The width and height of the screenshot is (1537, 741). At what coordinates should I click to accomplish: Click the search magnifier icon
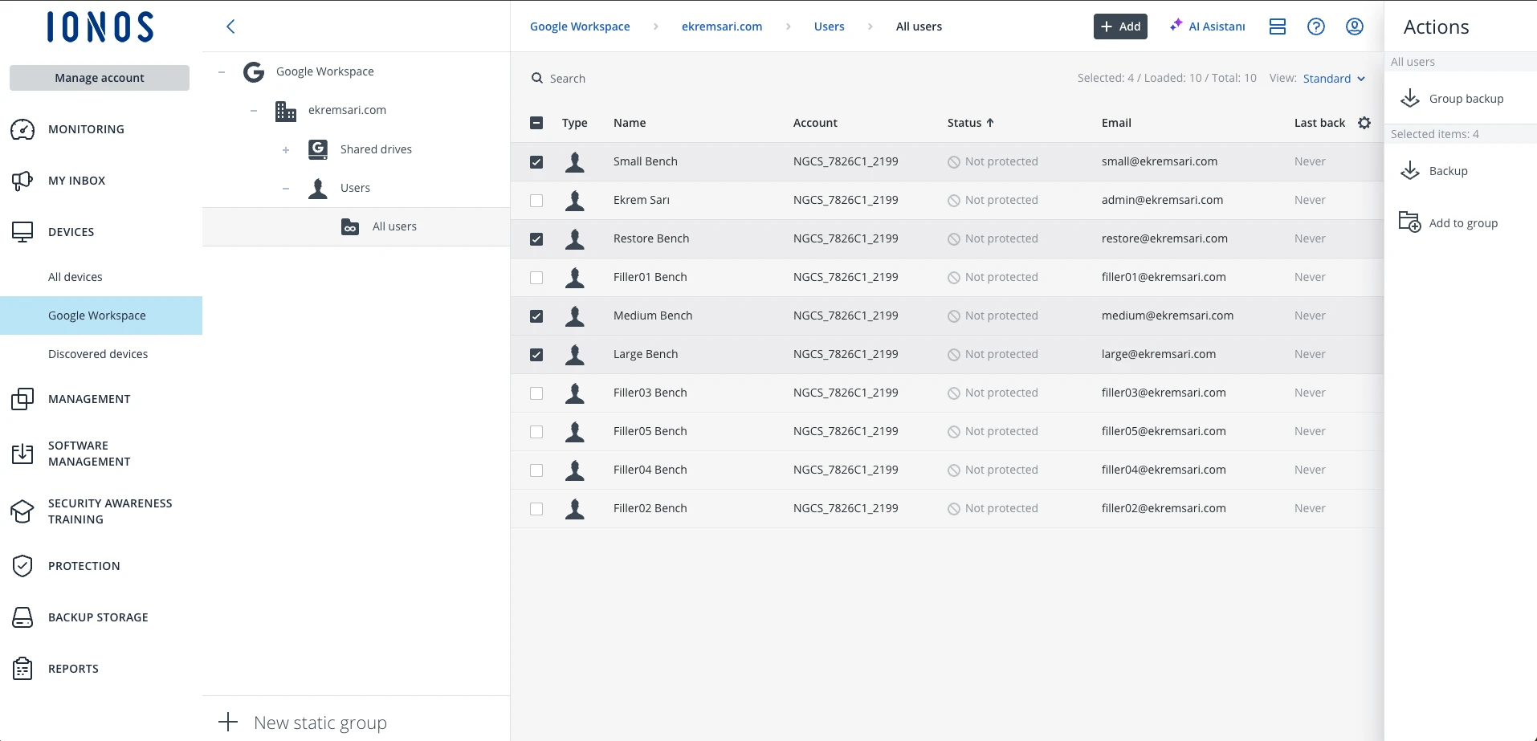click(537, 78)
